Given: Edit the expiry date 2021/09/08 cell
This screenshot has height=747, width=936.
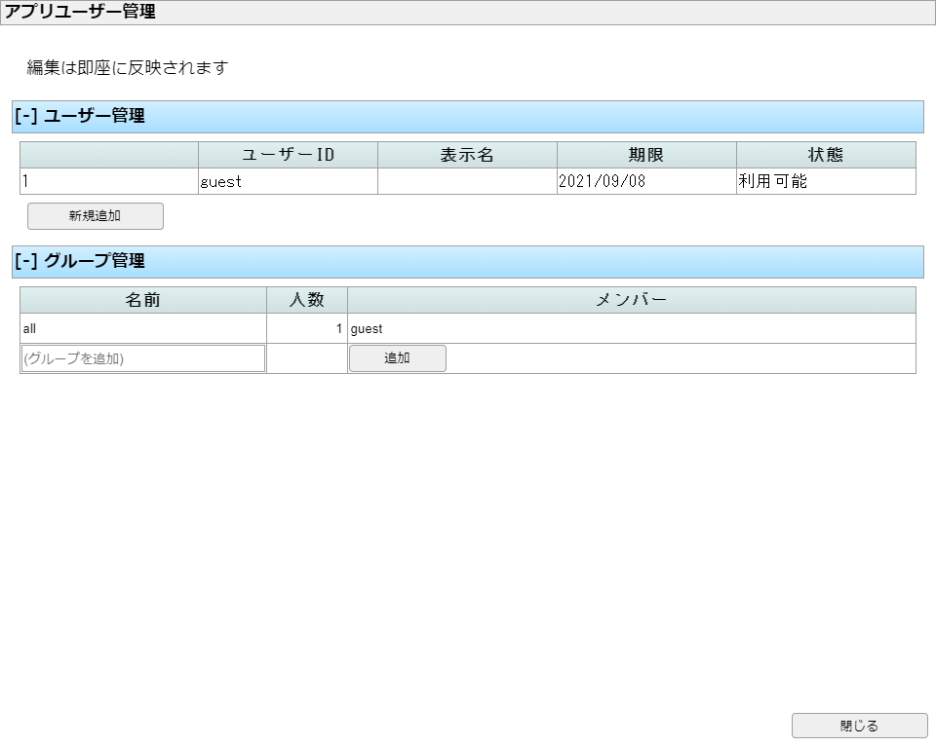Looking at the screenshot, I should 646,181.
